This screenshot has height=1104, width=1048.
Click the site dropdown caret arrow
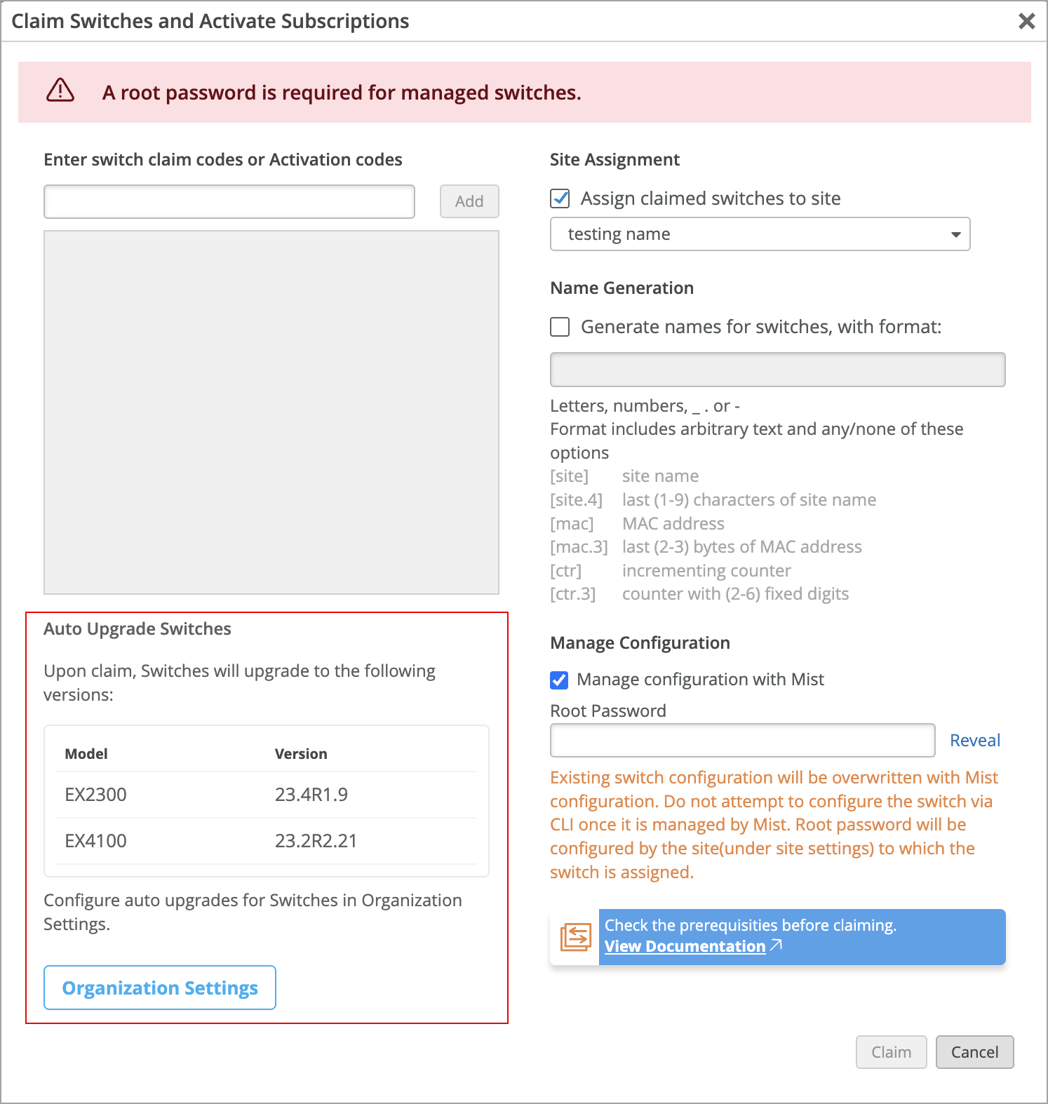[x=955, y=234]
